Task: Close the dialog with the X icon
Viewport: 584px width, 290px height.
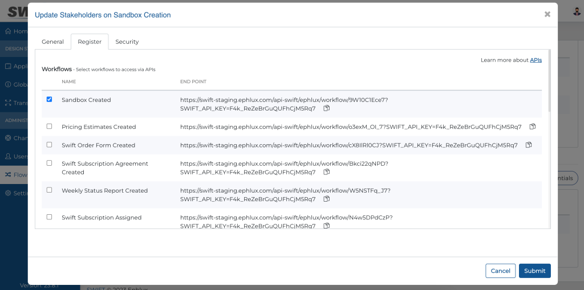Action: click(547, 14)
